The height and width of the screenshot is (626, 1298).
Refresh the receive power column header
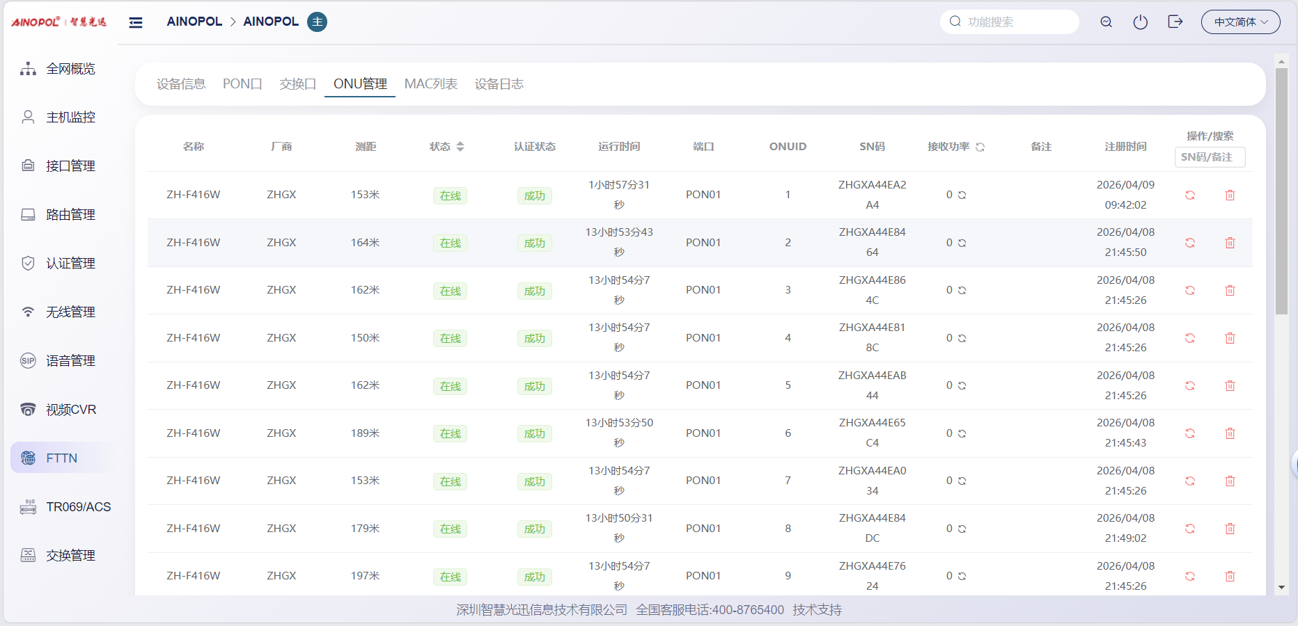980,147
